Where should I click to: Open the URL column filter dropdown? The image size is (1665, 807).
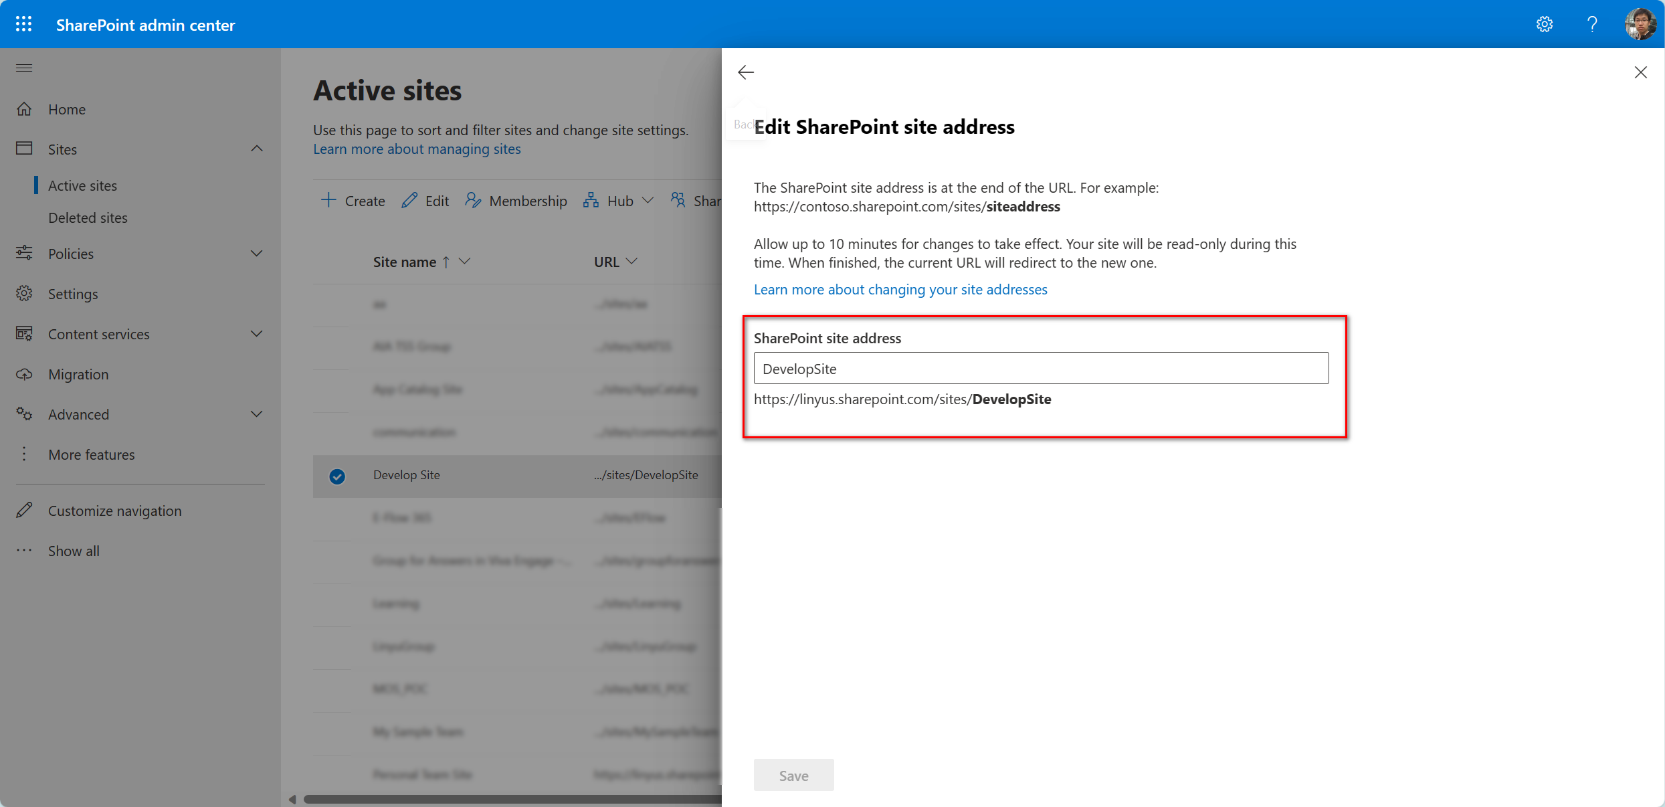[631, 262]
